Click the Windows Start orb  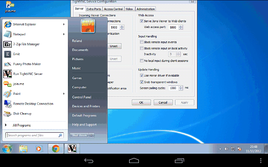tap(7, 149)
